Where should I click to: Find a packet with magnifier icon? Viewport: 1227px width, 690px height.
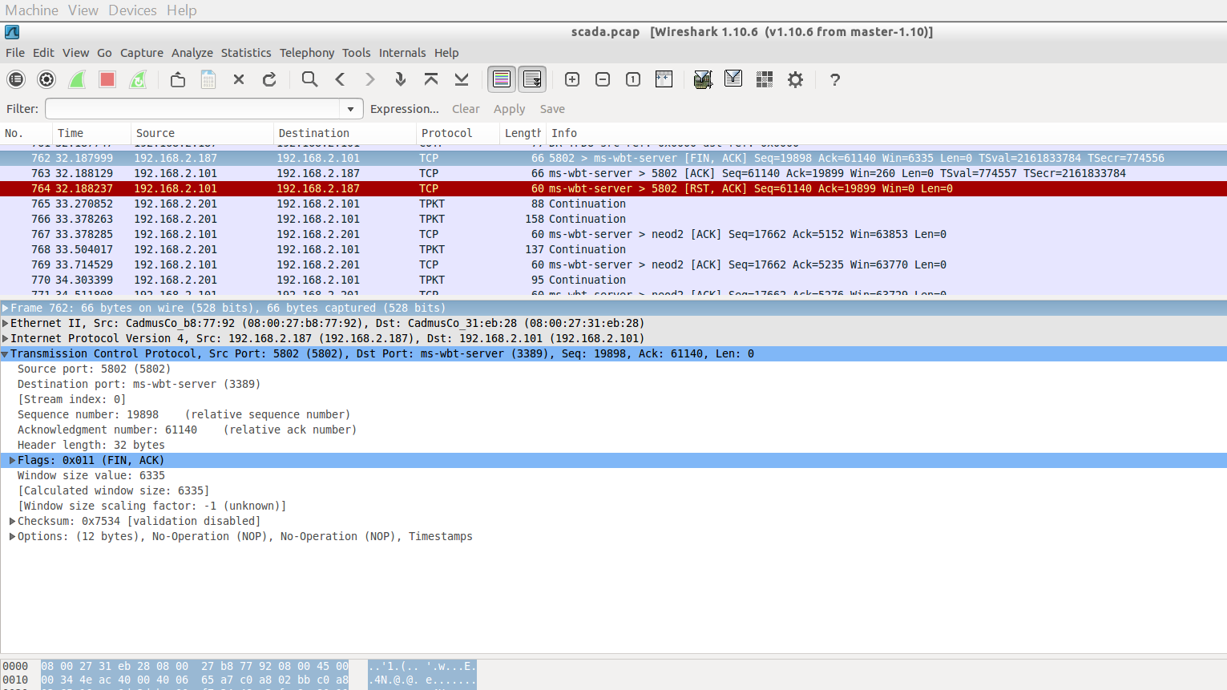pyautogui.click(x=309, y=79)
